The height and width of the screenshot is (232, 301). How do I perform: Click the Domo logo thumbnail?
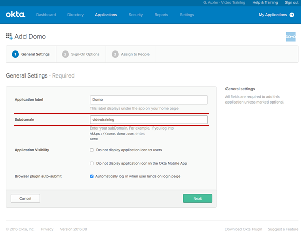coord(291,37)
